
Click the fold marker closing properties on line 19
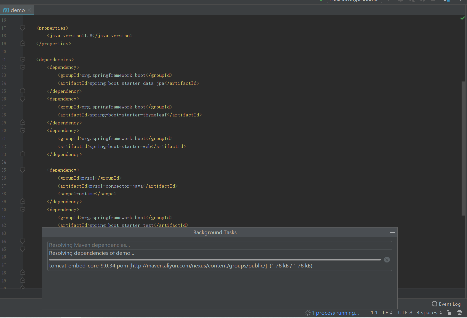click(23, 44)
